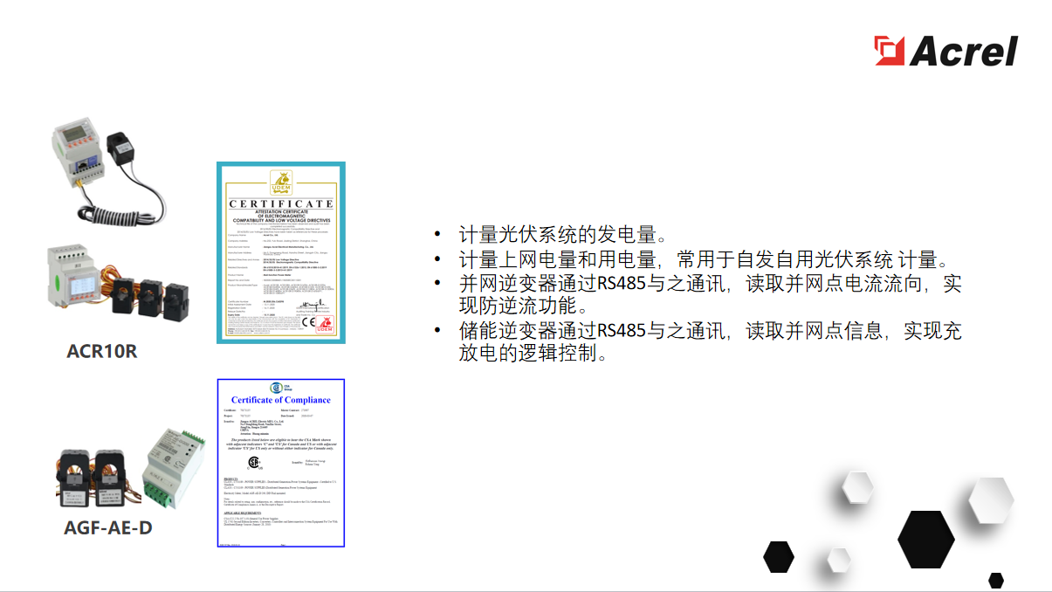Click the Acrel logo
The image size is (1052, 592).
(946, 51)
